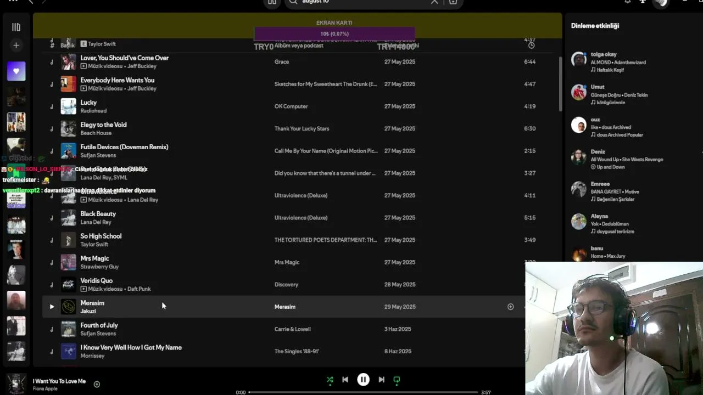Open the Carrie & Lowell album
The width and height of the screenshot is (703, 395).
(x=293, y=329)
